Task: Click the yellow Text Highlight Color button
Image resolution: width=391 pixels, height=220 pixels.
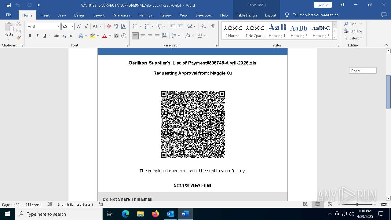Action: coord(93,36)
